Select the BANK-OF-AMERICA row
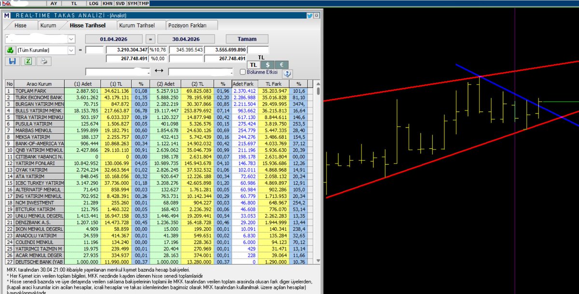The image size is (579, 294). [x=160, y=143]
